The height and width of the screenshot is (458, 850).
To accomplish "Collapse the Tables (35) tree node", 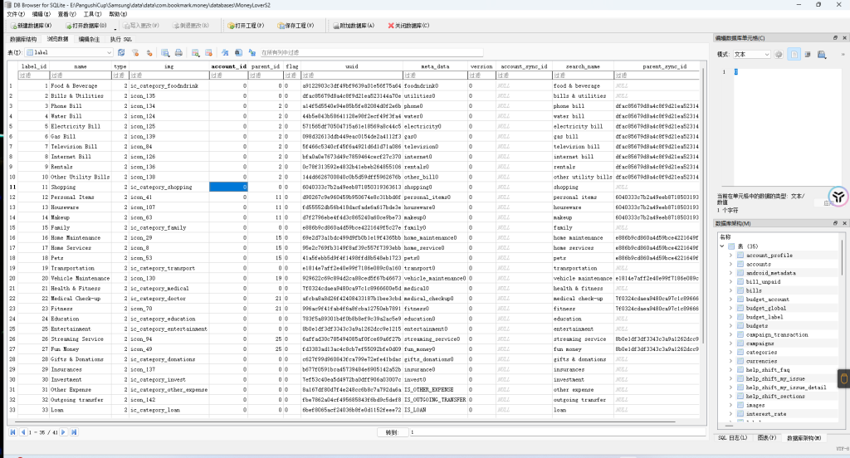I will pos(722,246).
